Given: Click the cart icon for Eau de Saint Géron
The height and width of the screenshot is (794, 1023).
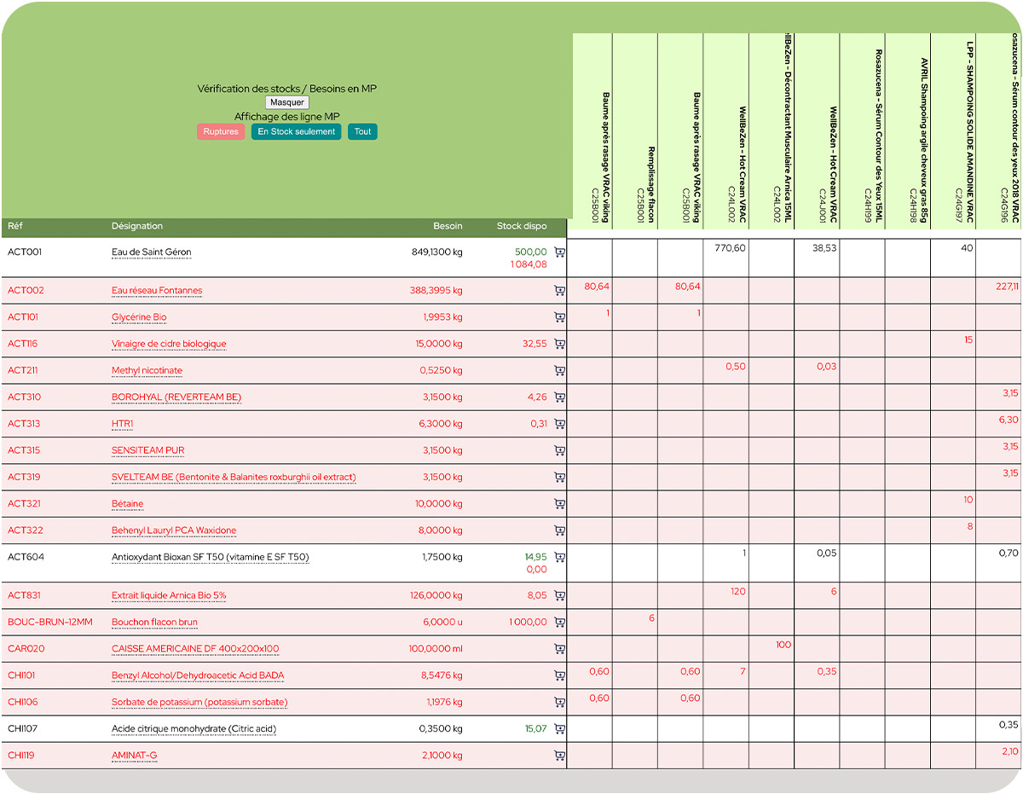Looking at the screenshot, I should pyautogui.click(x=559, y=252).
